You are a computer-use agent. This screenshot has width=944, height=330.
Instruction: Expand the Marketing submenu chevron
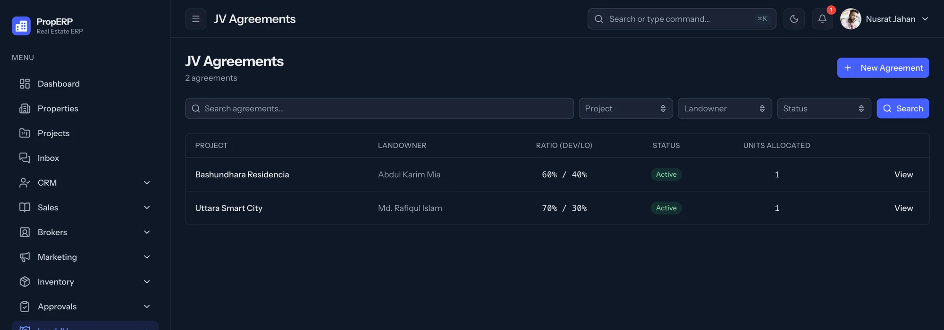[147, 257]
